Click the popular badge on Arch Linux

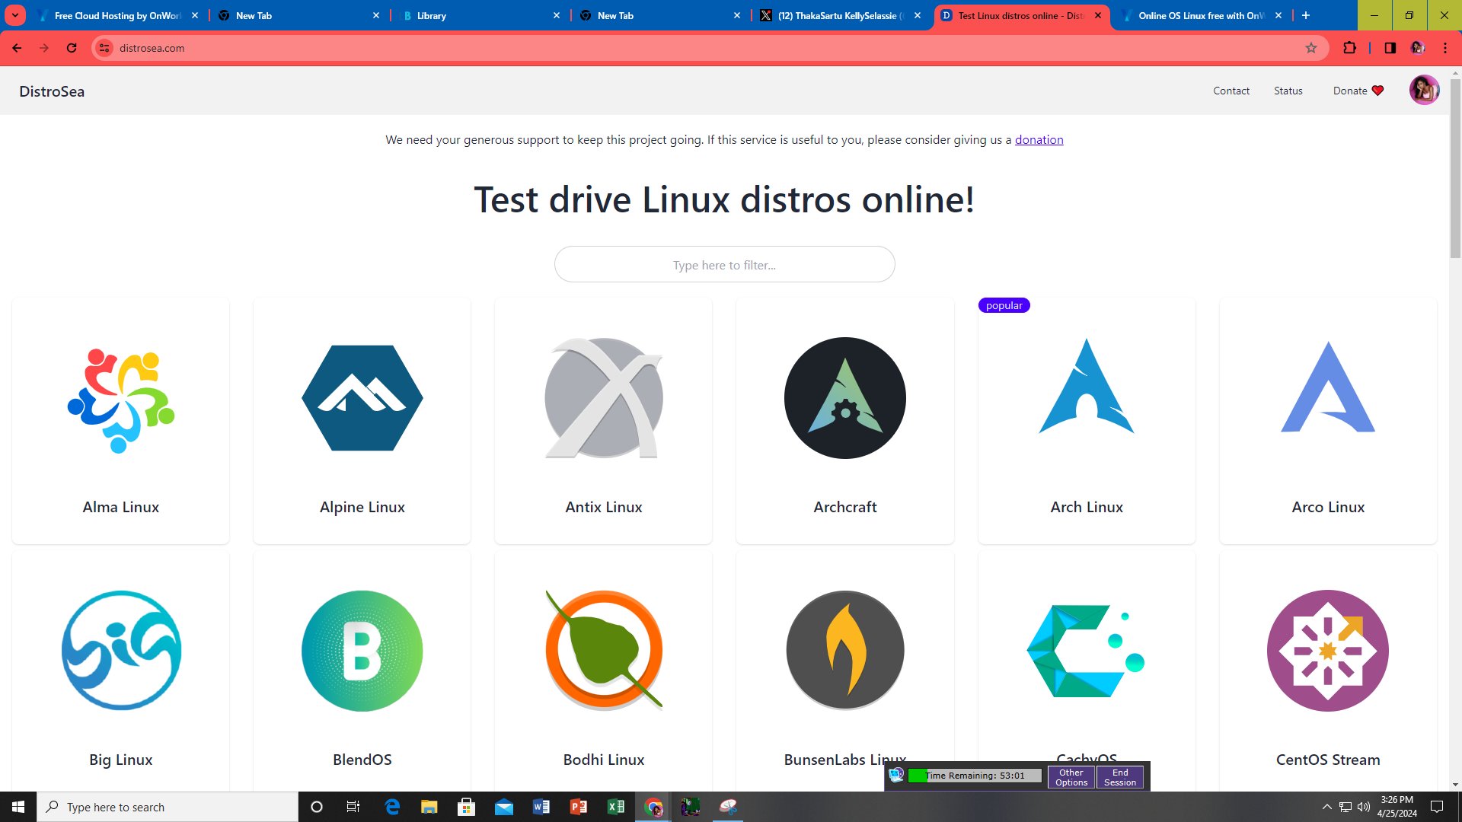(x=1004, y=305)
